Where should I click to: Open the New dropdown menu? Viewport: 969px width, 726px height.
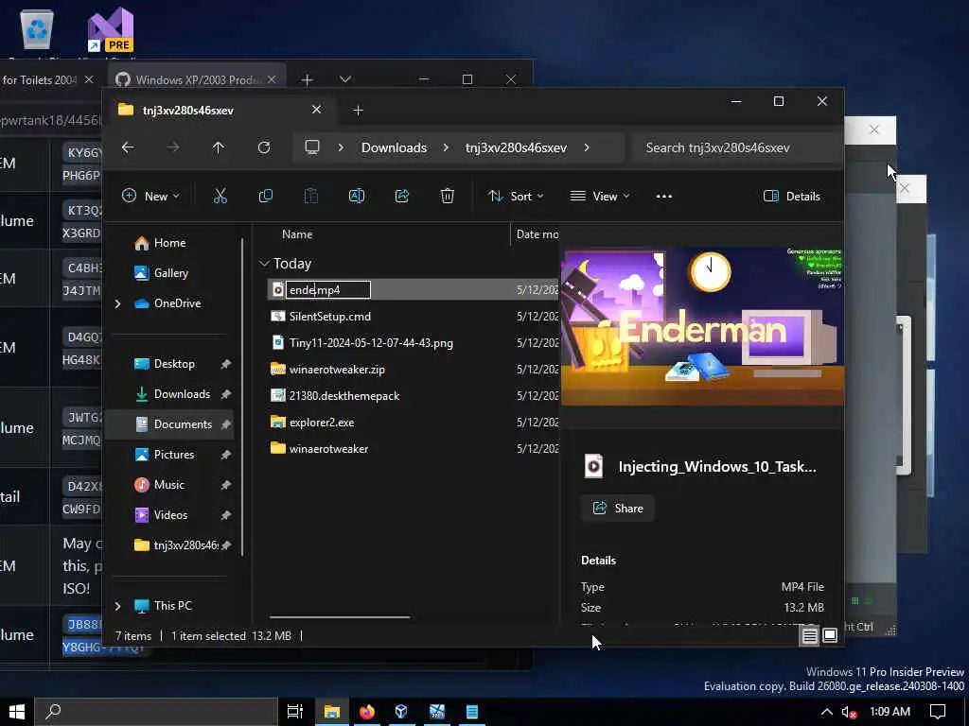click(150, 197)
